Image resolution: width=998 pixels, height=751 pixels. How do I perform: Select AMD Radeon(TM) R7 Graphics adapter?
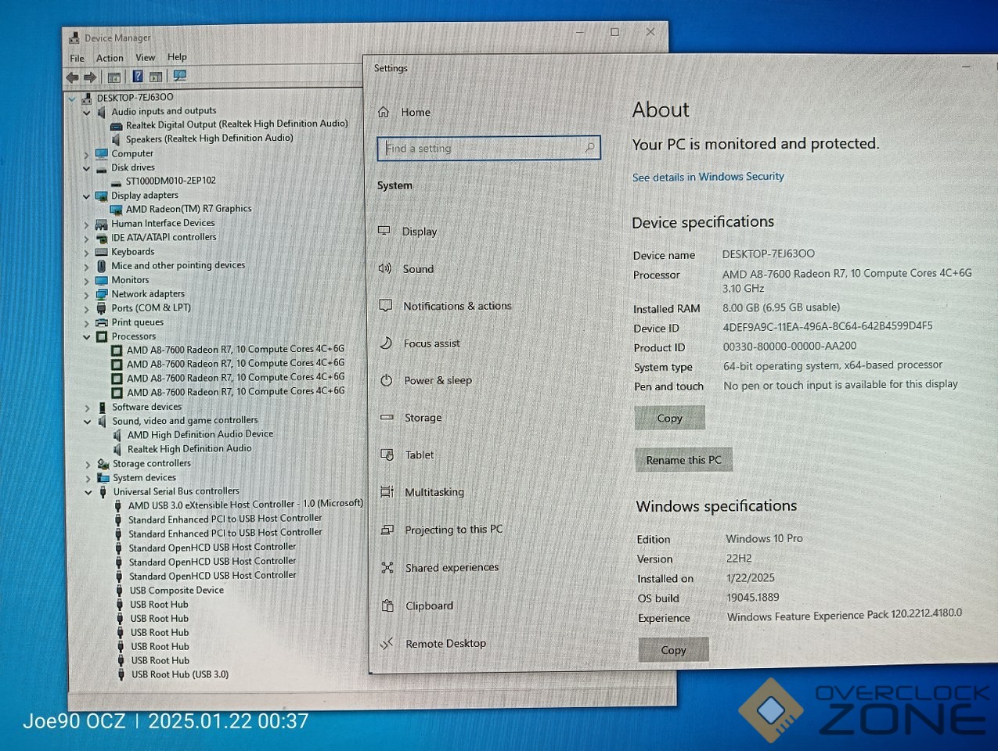click(x=182, y=209)
